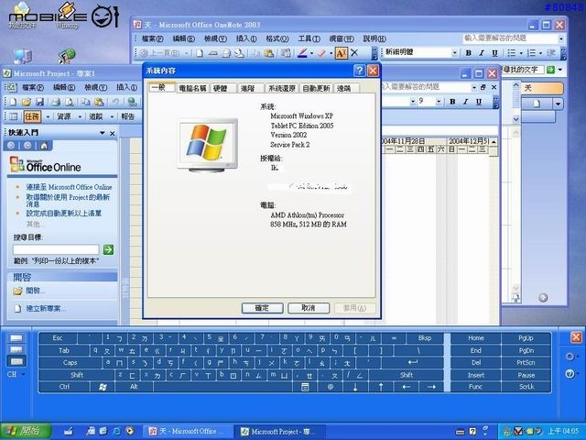Viewport: 586px width, 440px height.
Task: Click the globe hyperlink icon in Project toolbar
Action: click(x=132, y=102)
